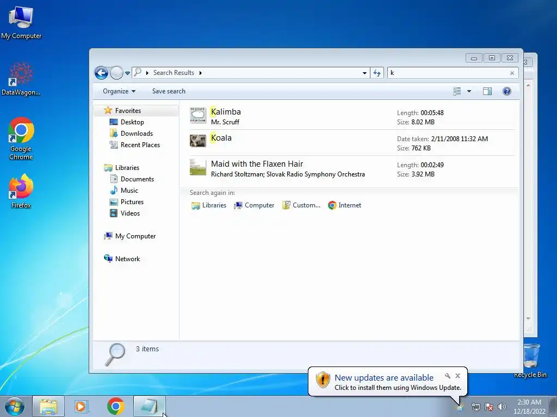
Task: Click the volume speaker icon
Action: click(x=502, y=407)
